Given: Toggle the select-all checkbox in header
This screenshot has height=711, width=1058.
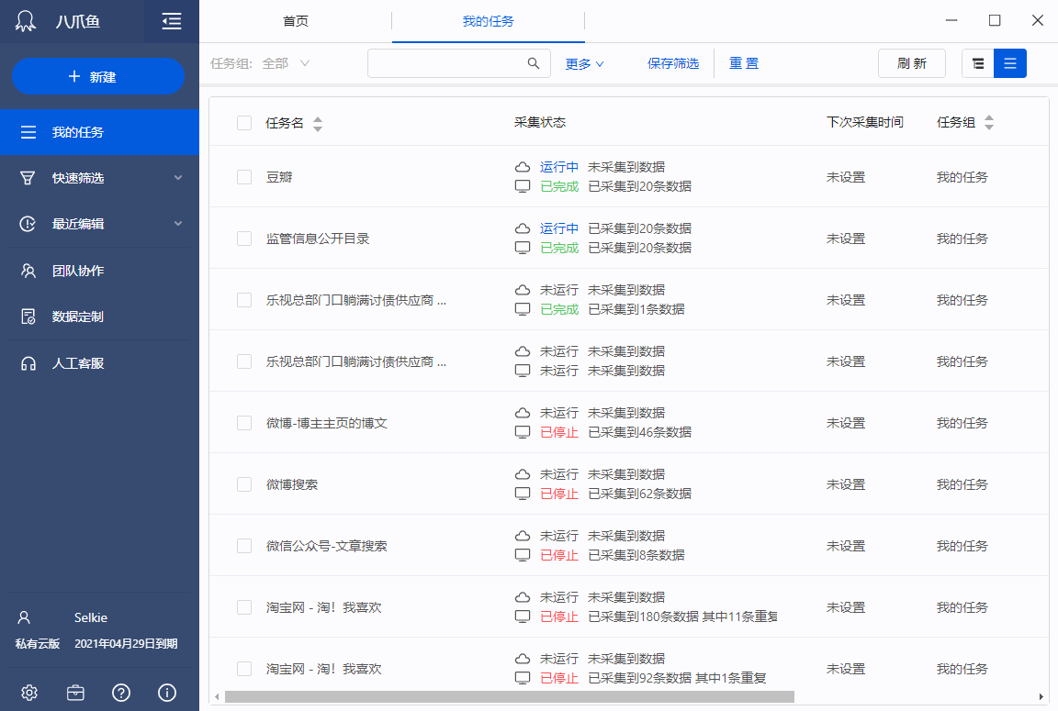Looking at the screenshot, I should (x=244, y=123).
